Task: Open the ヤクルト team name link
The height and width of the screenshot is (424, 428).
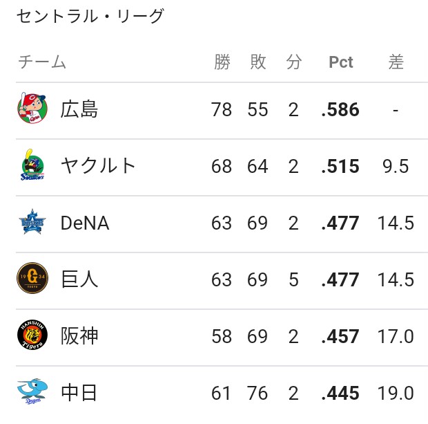Action: (98, 166)
